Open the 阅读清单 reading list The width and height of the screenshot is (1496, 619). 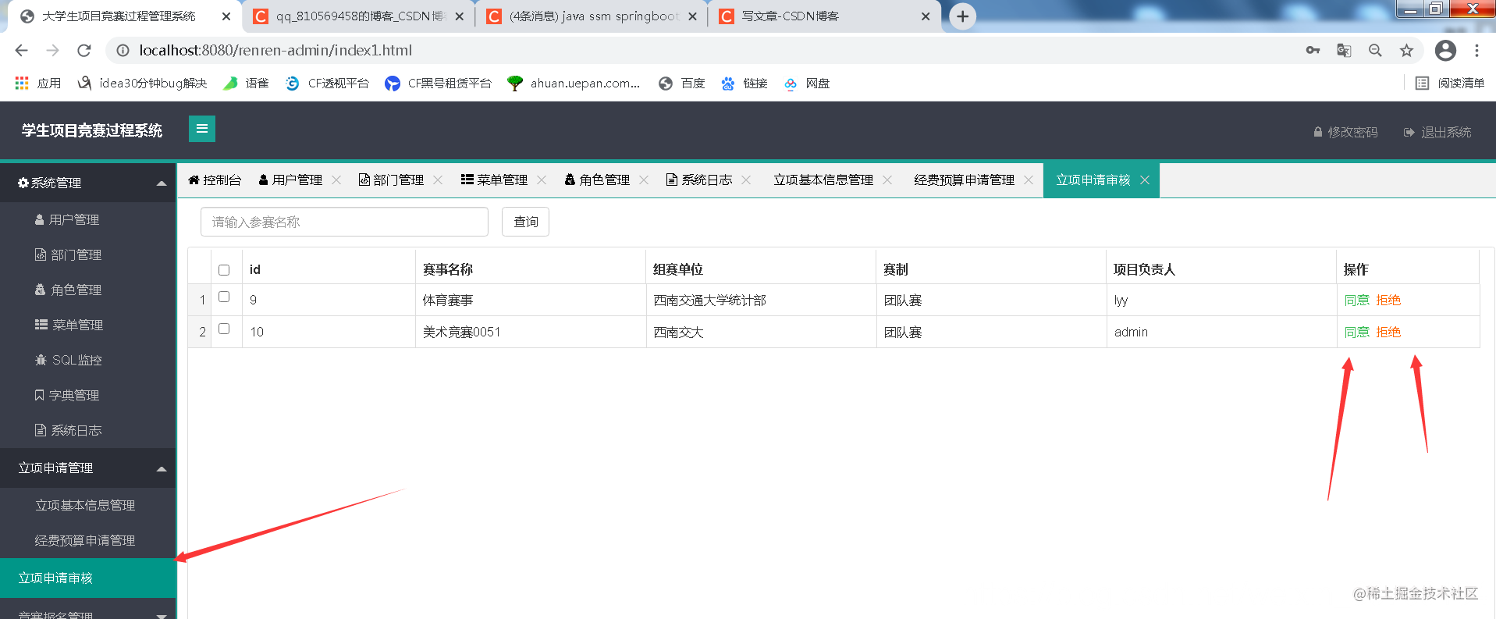pyautogui.click(x=1450, y=83)
